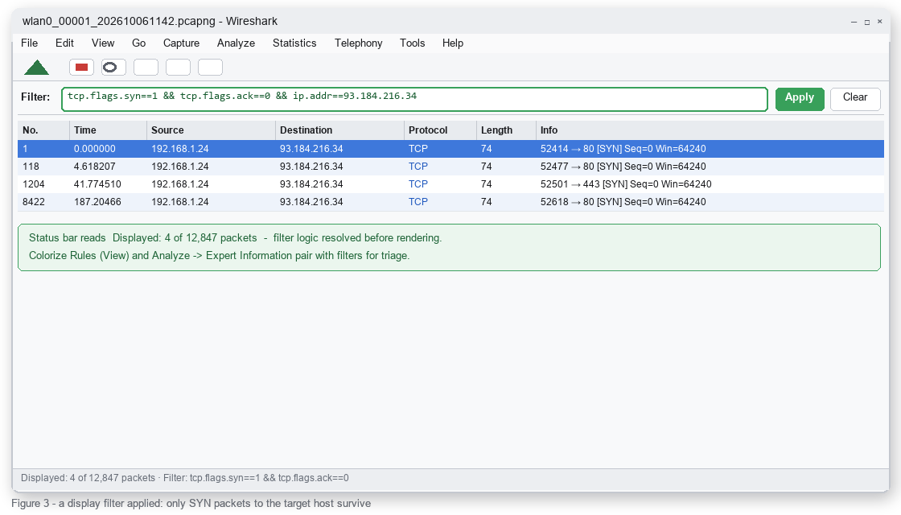
Task: Click the info text starting with 52618
Action: (623, 202)
